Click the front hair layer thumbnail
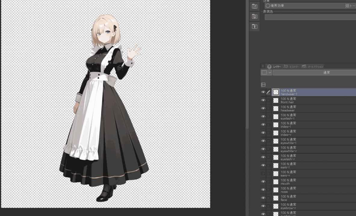 [276, 100]
